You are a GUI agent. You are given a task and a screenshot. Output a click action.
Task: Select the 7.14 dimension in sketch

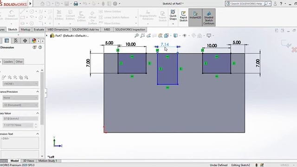coord(165,45)
